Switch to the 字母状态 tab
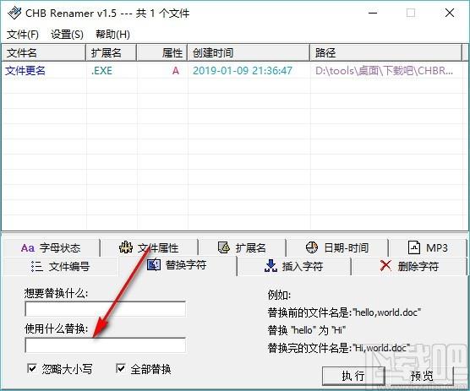 51,248
